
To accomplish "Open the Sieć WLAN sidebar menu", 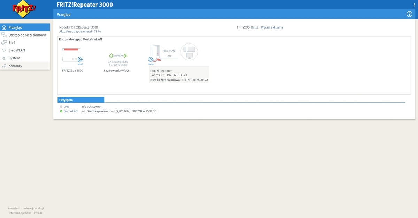I will 25,50.
